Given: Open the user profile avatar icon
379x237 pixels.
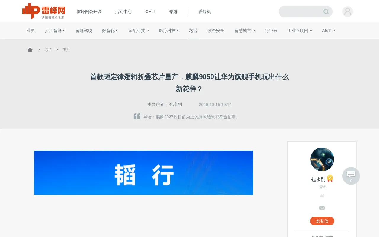Looking at the screenshot, I should pos(348,12).
